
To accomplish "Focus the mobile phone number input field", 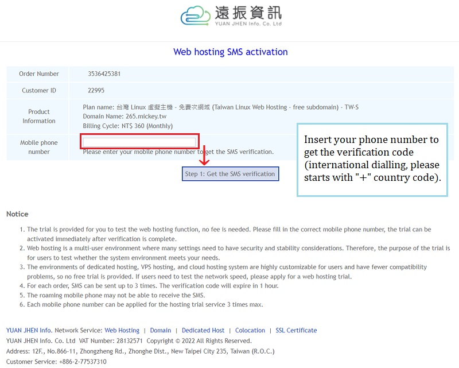I will tap(139, 142).
